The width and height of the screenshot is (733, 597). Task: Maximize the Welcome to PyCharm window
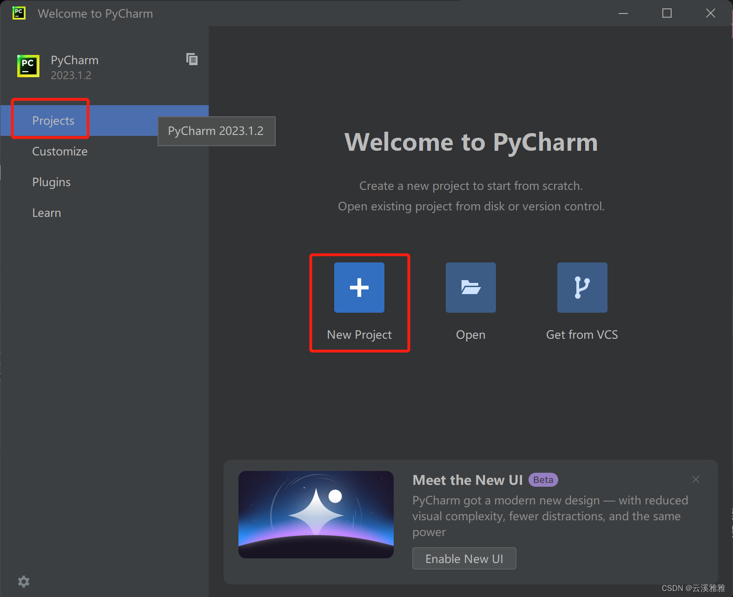point(667,13)
